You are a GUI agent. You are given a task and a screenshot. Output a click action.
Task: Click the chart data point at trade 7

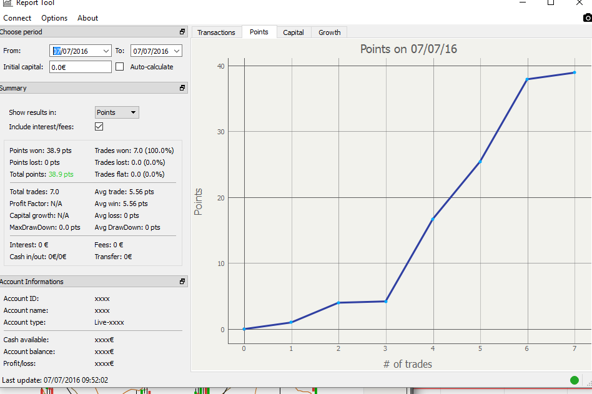point(575,72)
